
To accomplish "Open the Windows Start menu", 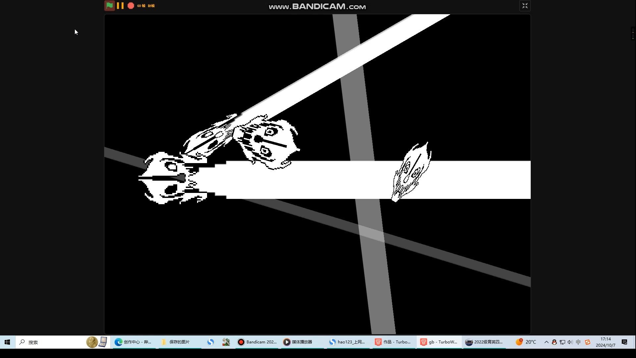I will click(x=7, y=342).
